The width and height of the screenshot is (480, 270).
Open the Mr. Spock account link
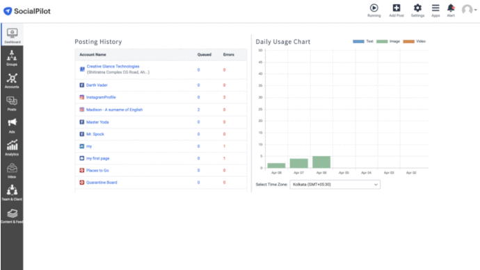95,134
